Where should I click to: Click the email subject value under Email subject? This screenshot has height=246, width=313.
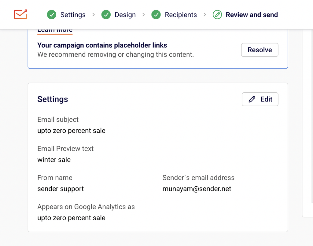(x=71, y=131)
